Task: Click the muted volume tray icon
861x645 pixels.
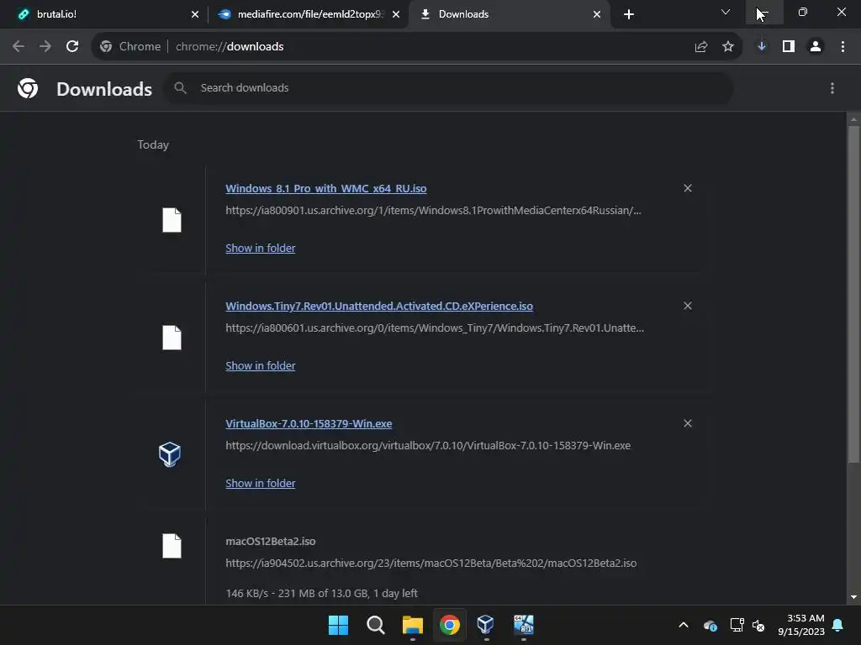Action: [x=758, y=625]
